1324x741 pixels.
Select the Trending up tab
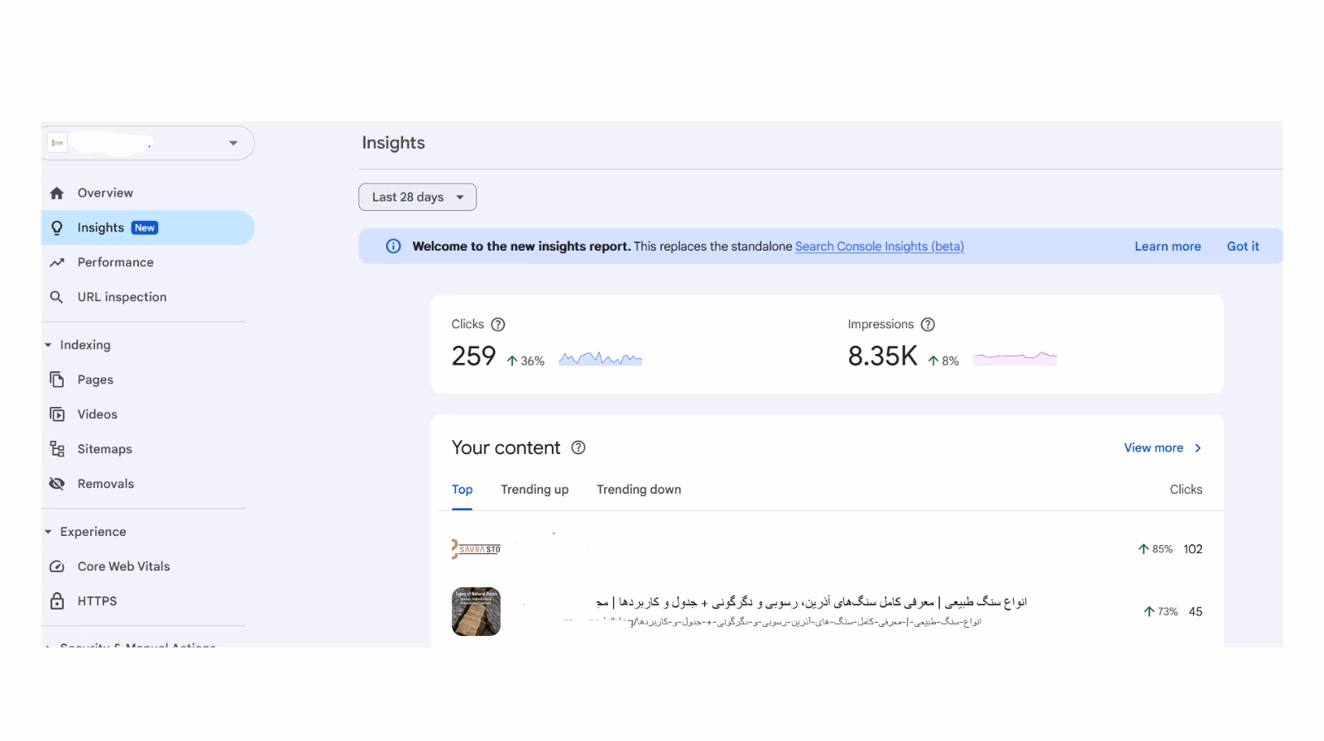tap(534, 489)
